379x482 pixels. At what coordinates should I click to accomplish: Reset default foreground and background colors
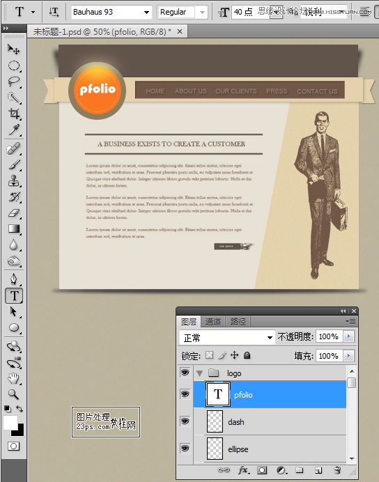pyautogui.click(x=8, y=409)
